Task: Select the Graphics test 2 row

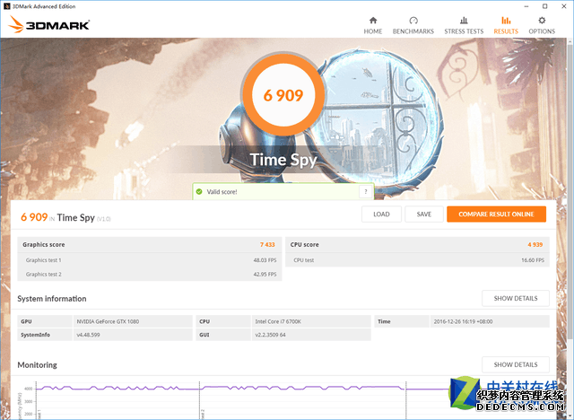Action: [150, 275]
